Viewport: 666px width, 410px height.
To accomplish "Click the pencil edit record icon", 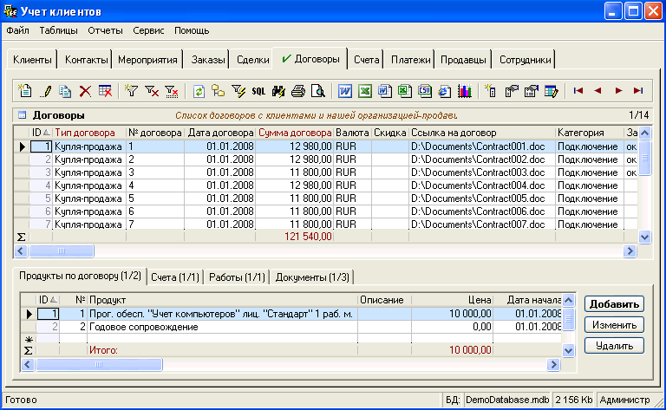I will pos(47,90).
